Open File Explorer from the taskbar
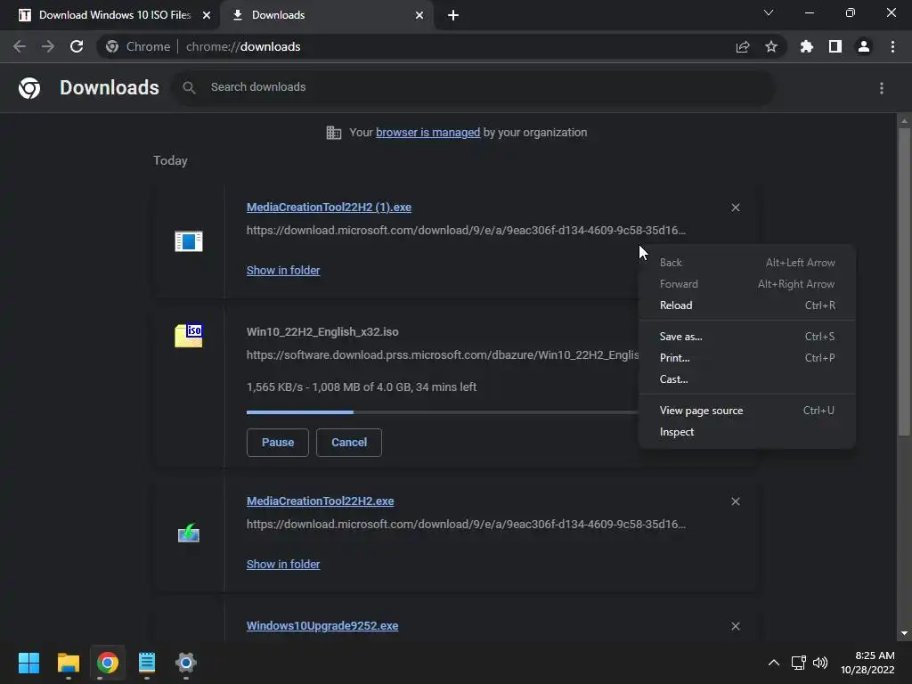 point(68,663)
